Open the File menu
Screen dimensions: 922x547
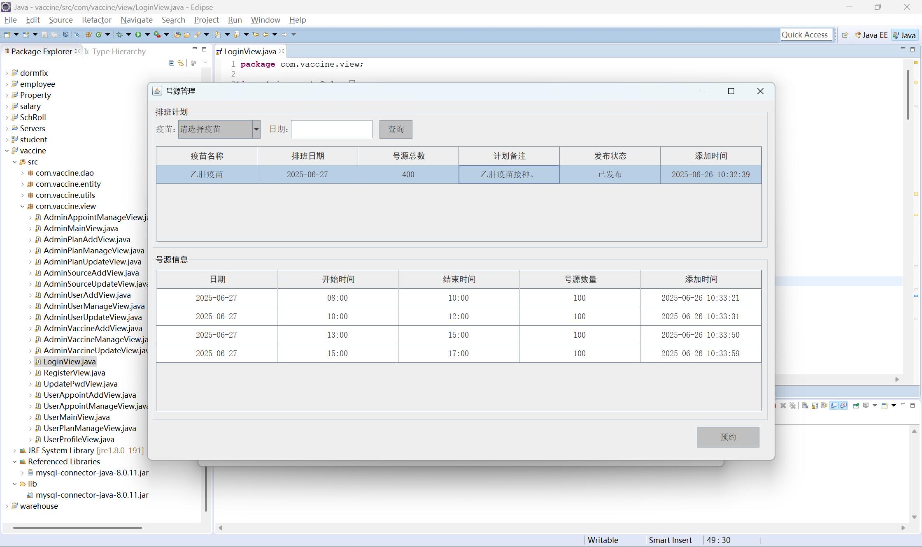10,20
